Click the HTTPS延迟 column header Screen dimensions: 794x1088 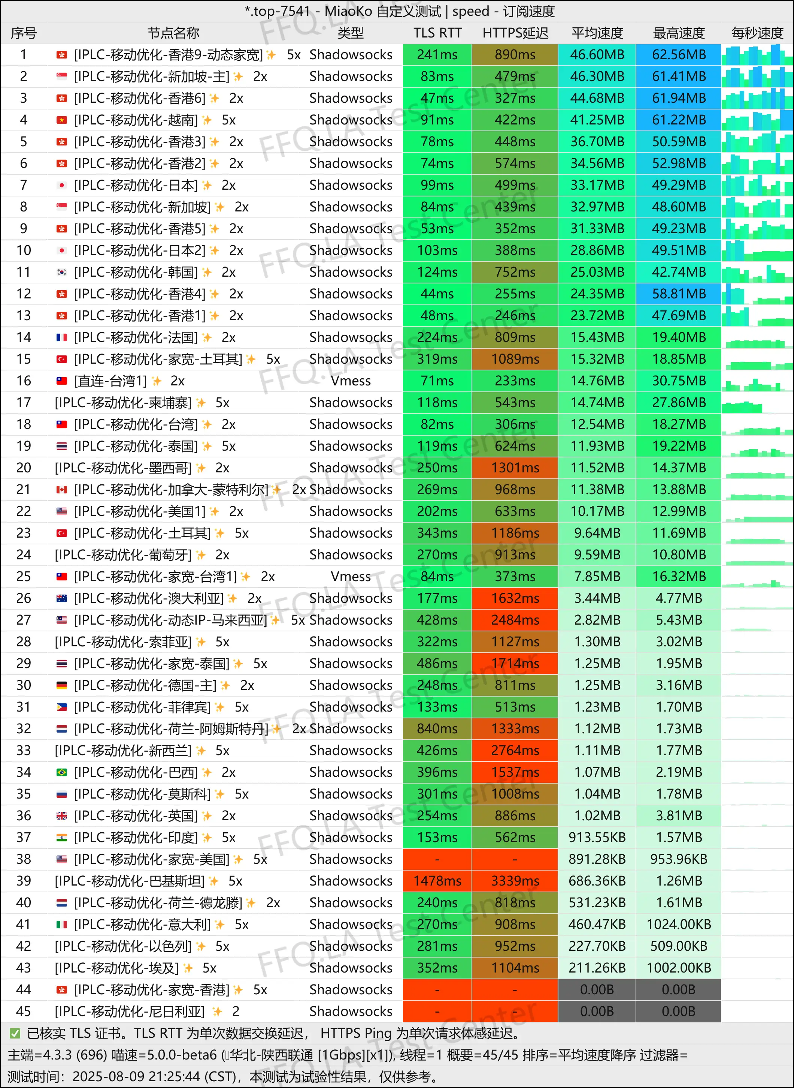click(x=515, y=33)
